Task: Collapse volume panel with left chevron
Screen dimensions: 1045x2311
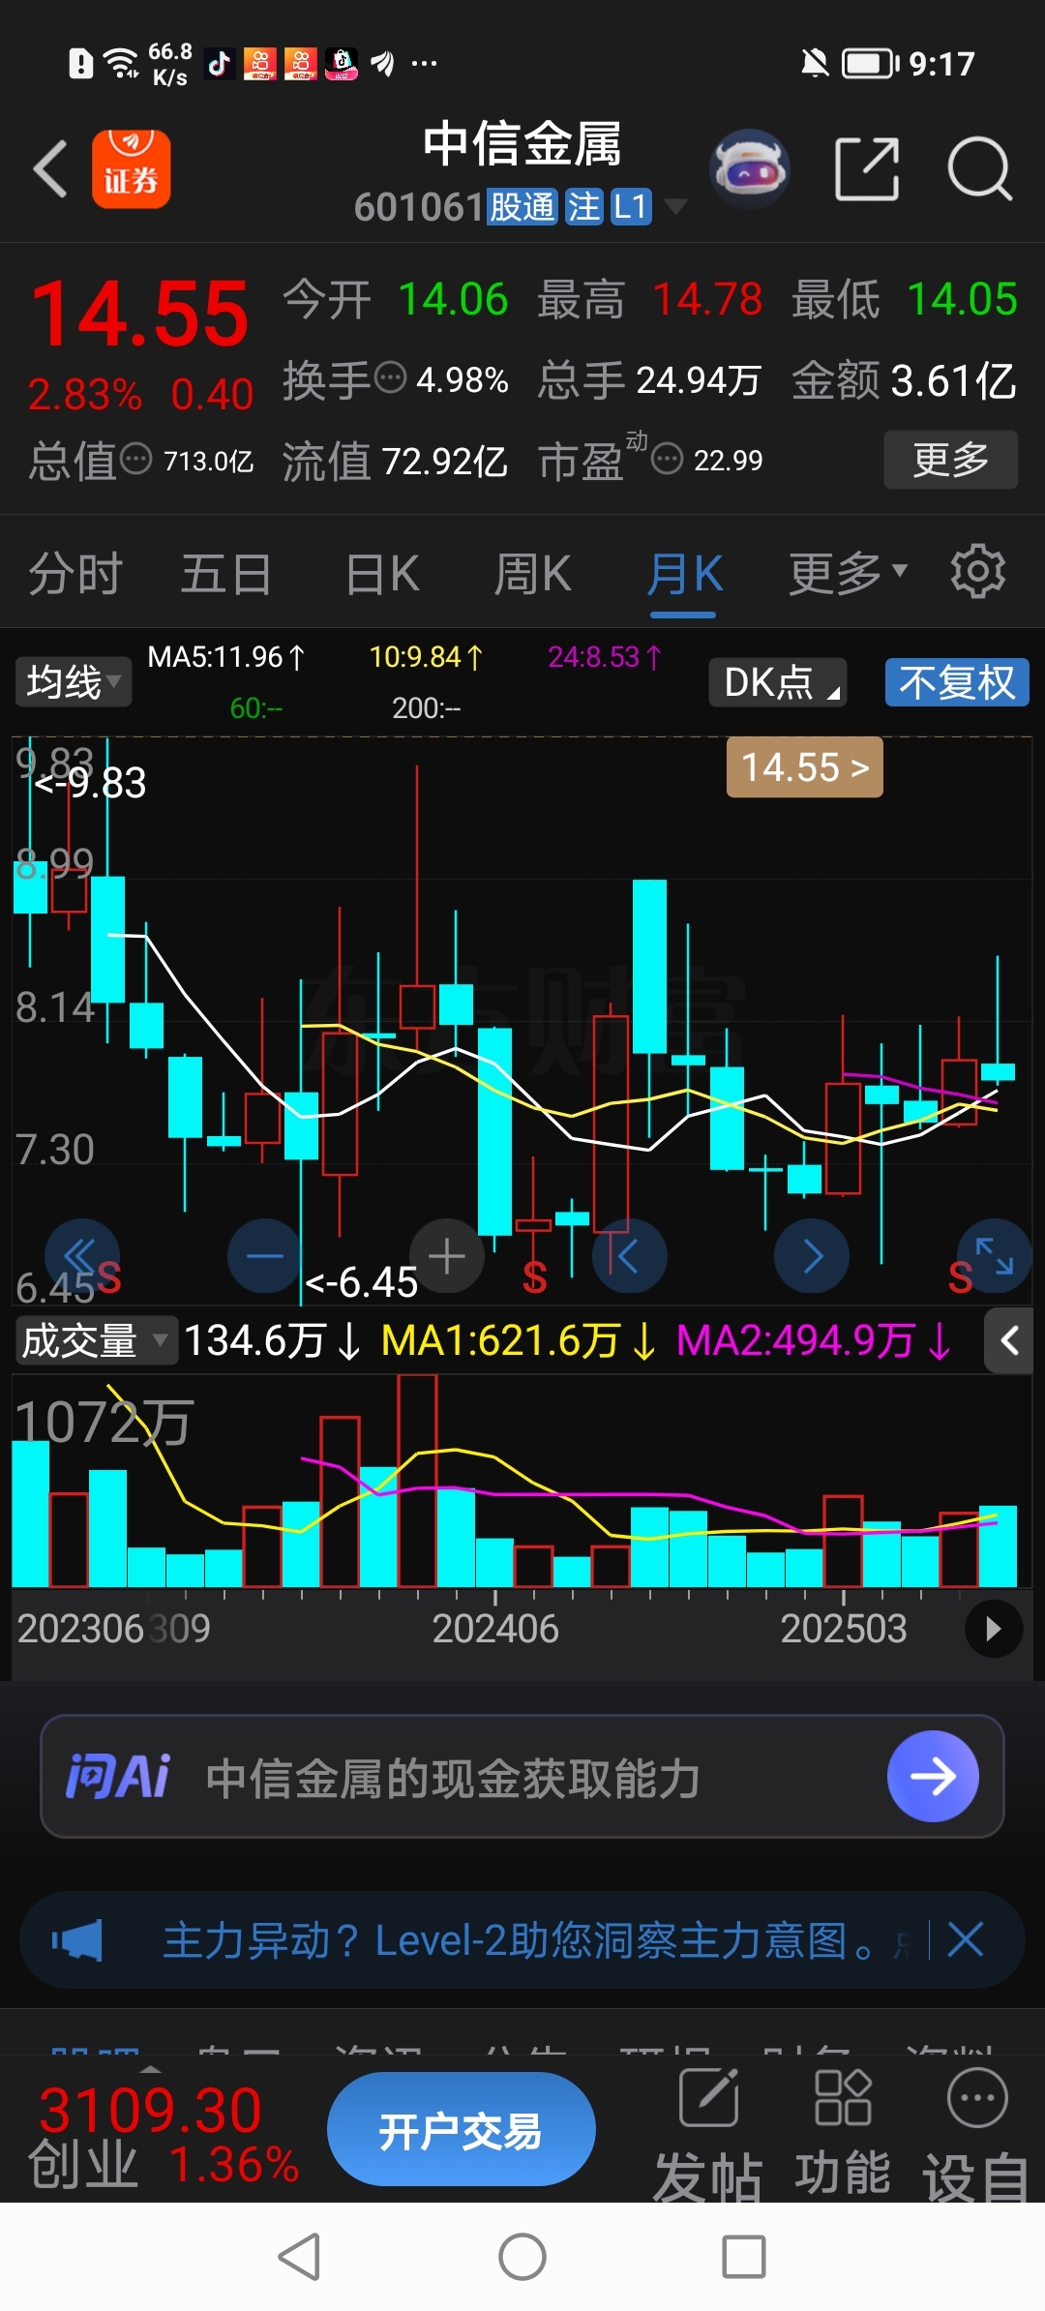Action: 1008,1340
